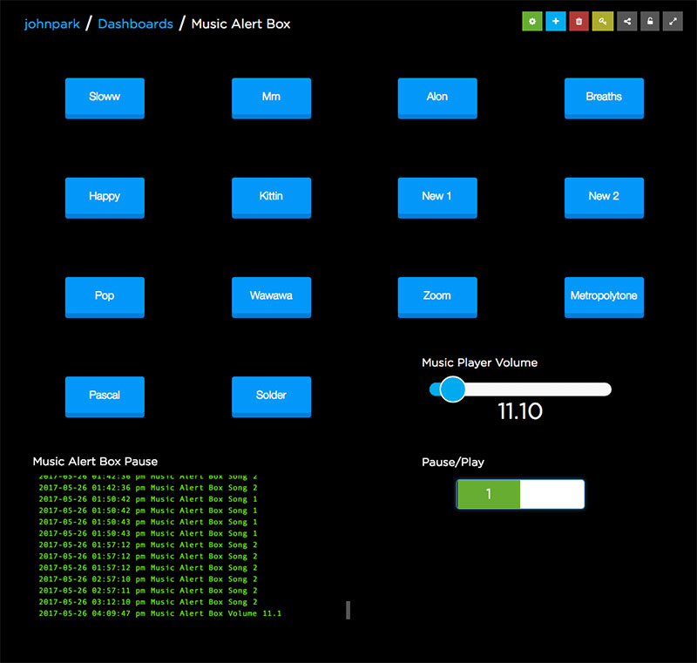This screenshot has height=663, width=697.
Task: Add a new block with the blue plus icon
Action: 555,22
